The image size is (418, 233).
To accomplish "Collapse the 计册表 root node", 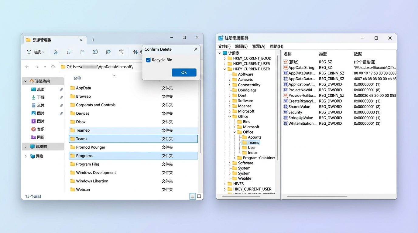I will tap(220, 53).
